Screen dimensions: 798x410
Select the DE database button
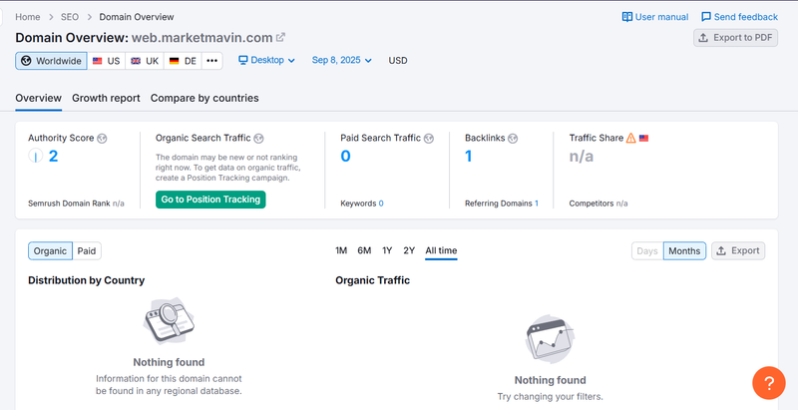pyautogui.click(x=183, y=61)
